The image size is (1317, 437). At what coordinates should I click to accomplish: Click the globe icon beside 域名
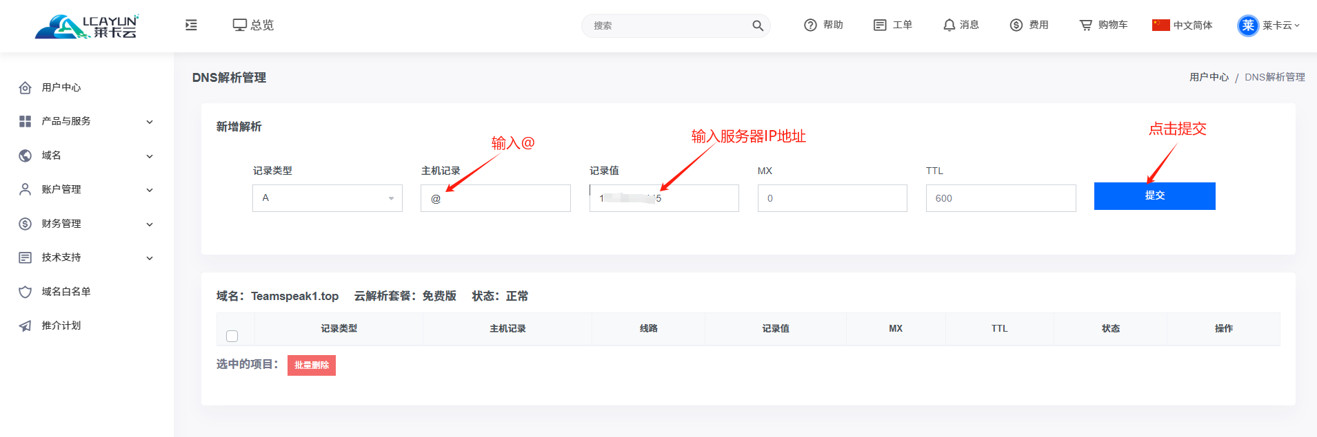(26, 156)
